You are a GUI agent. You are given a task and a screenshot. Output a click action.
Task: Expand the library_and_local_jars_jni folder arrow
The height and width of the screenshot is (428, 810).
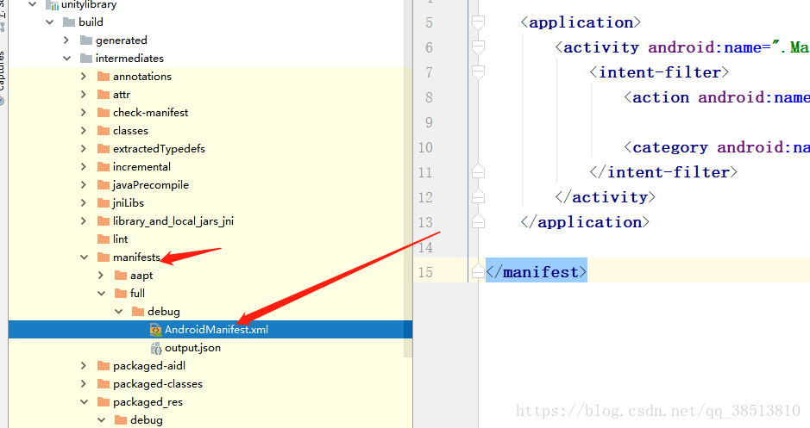click(x=84, y=220)
